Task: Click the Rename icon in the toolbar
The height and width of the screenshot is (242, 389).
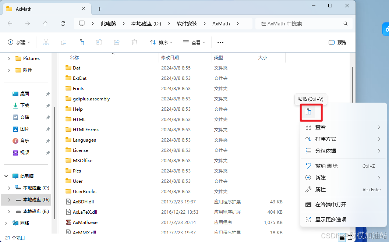Action: point(99,42)
